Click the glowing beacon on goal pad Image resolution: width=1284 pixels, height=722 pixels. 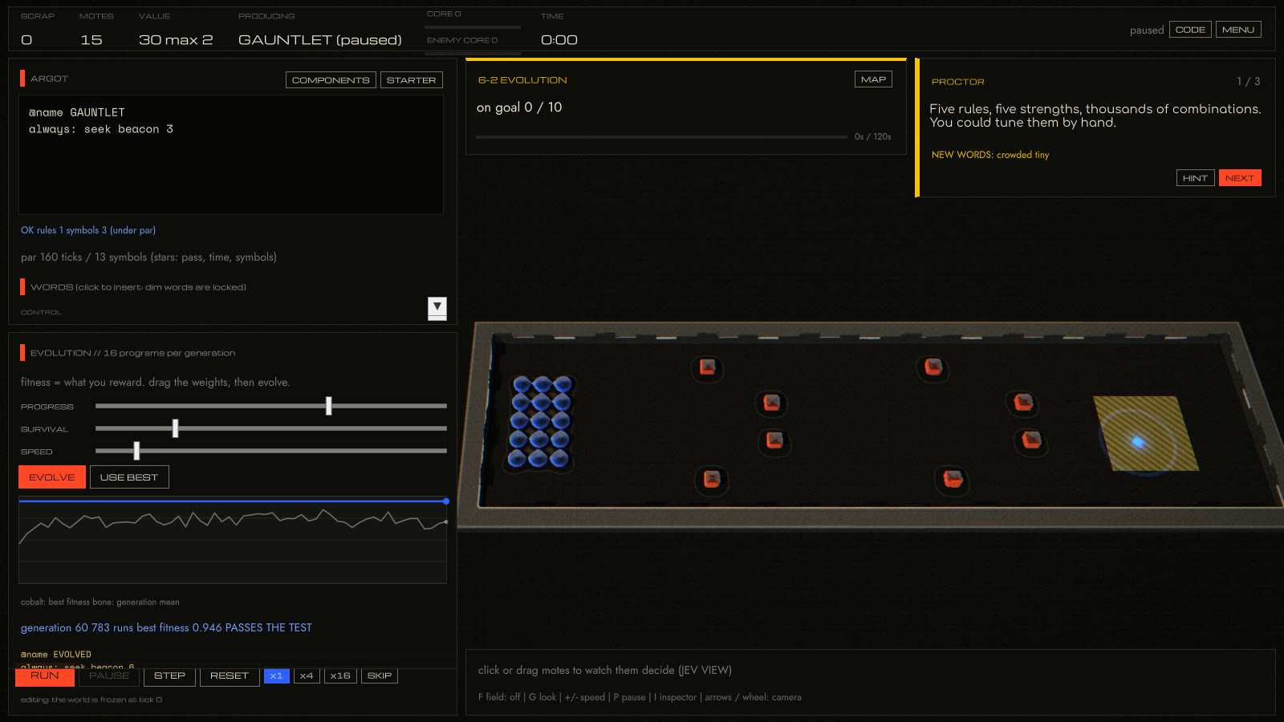pyautogui.click(x=1137, y=441)
